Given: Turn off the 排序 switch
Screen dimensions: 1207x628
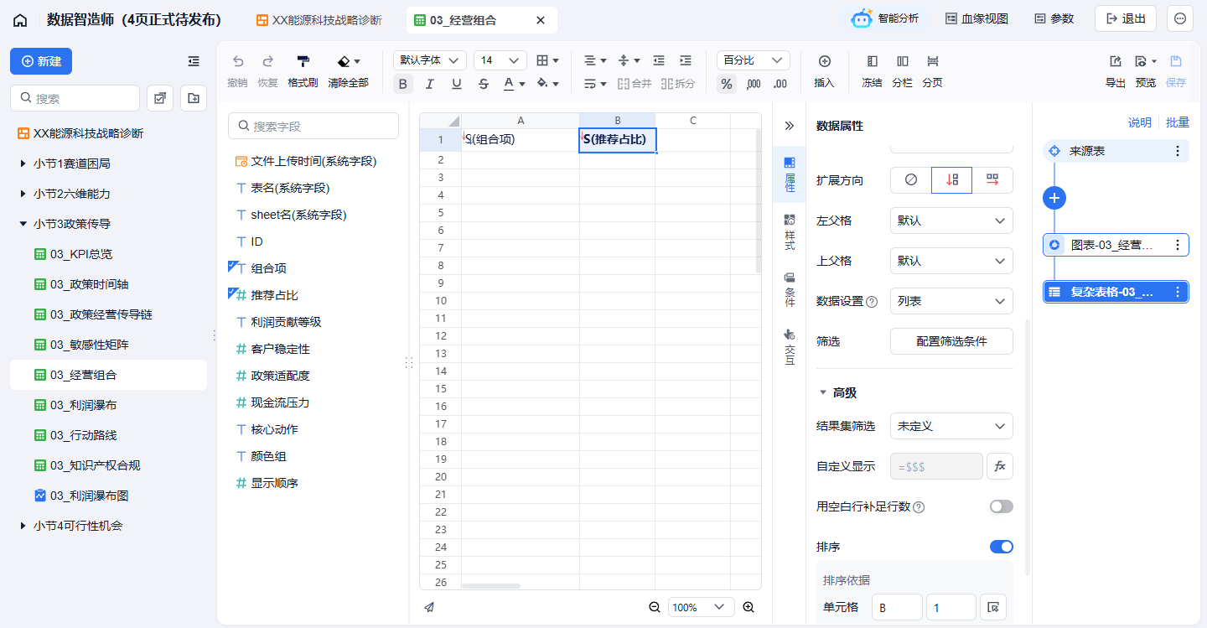Looking at the screenshot, I should pyautogui.click(x=1002, y=547).
